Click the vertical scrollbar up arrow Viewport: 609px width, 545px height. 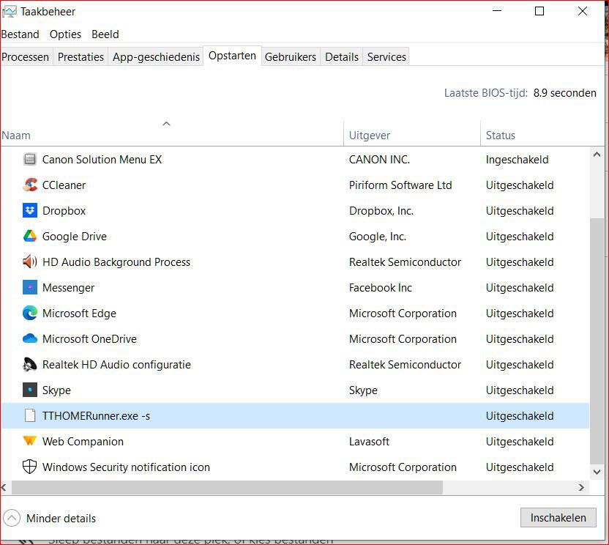click(597, 155)
